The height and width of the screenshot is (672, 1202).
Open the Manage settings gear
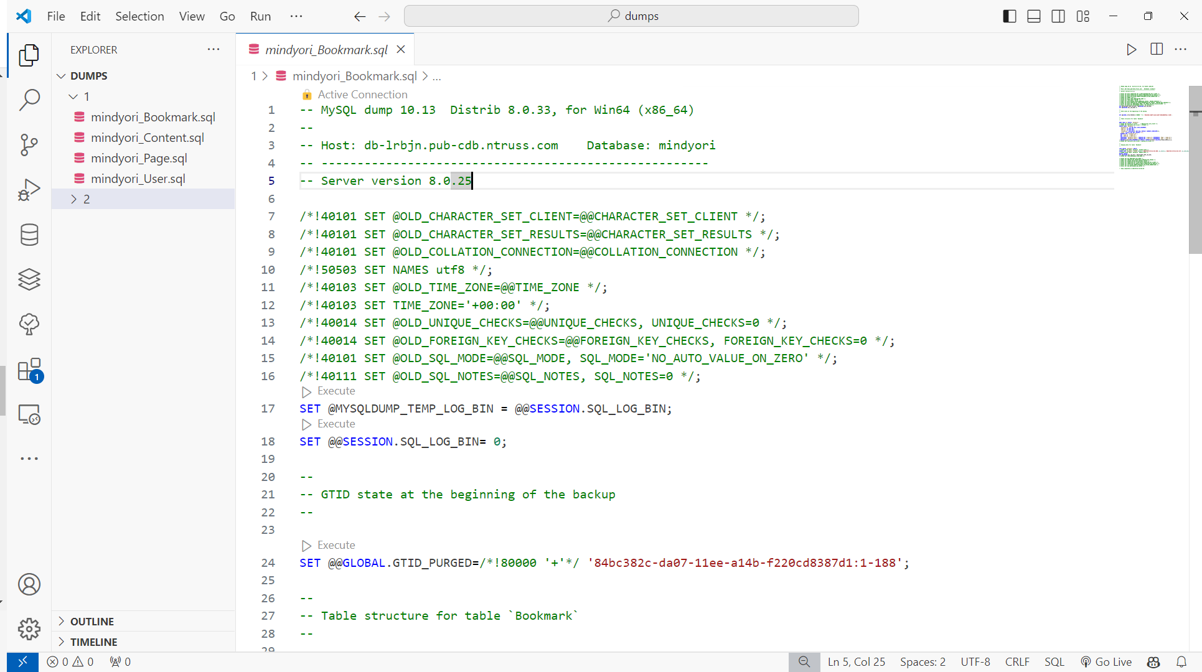tap(29, 629)
